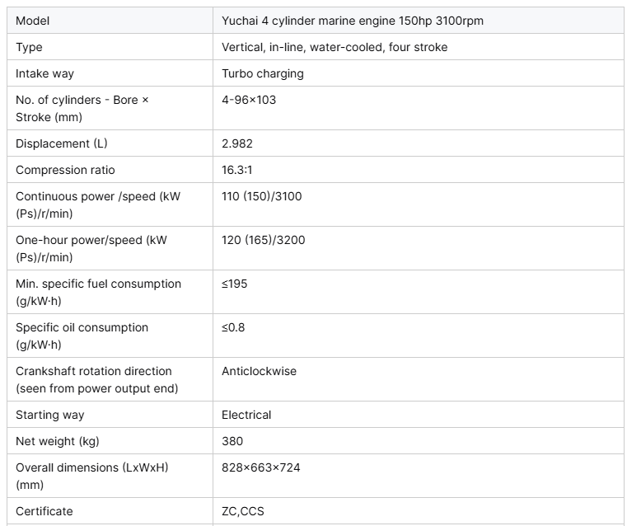The image size is (627, 526).
Task: Click the continuous power value 110 (150)/3100
Action: point(262,196)
